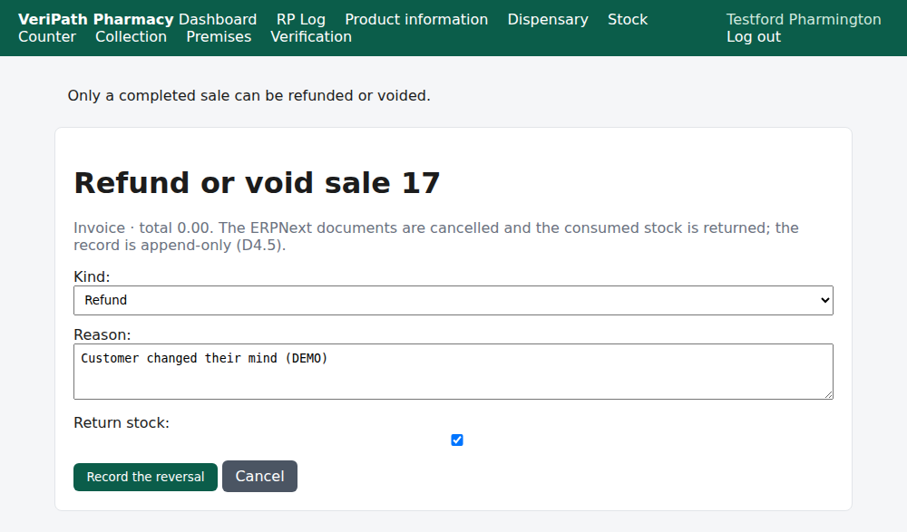Untick the Return stock checkbox
Screen dimensions: 907x532
457,440
